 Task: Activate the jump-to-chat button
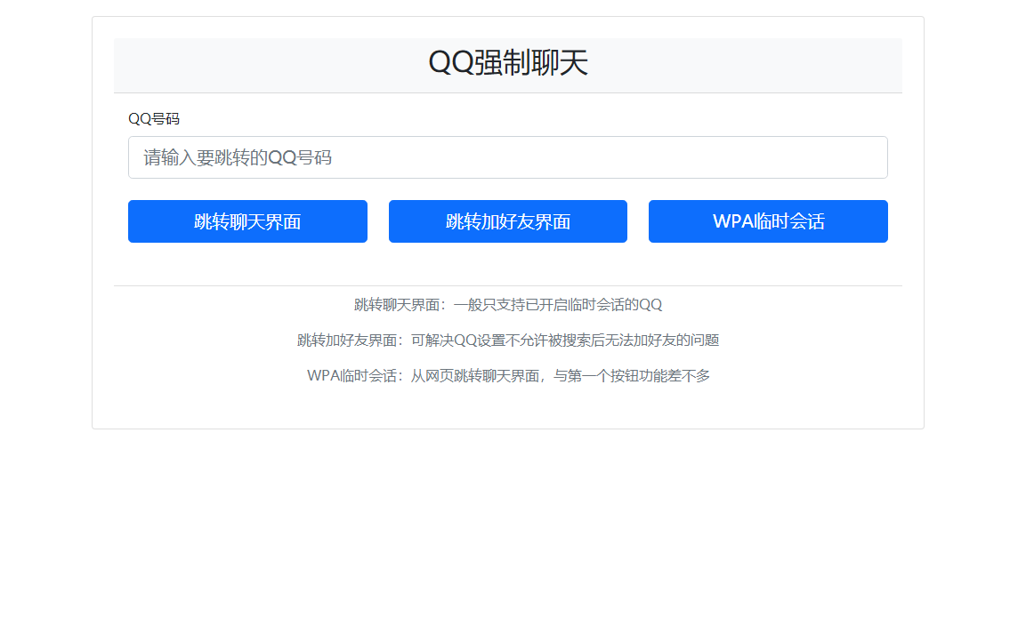(x=247, y=221)
